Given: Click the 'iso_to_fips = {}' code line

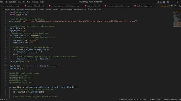Looking at the screenshot, I should (x=17, y=28).
